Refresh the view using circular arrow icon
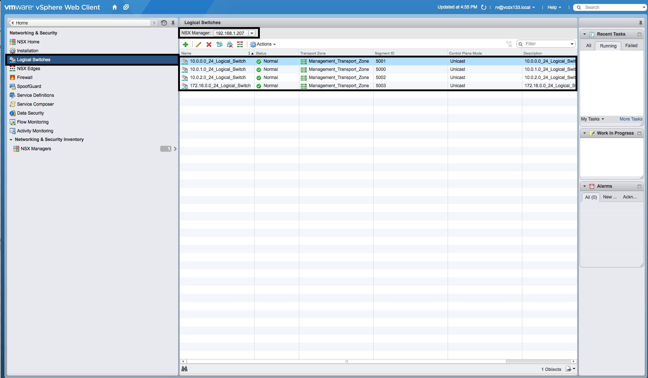This screenshot has height=378, width=648. (484, 7)
